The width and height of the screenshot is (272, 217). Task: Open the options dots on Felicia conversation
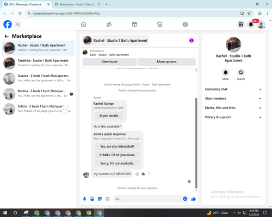(x=65, y=109)
